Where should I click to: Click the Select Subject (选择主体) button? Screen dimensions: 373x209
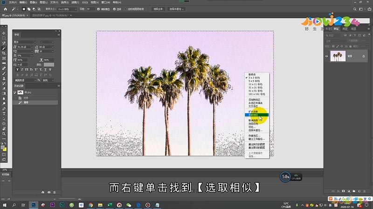(158, 9)
